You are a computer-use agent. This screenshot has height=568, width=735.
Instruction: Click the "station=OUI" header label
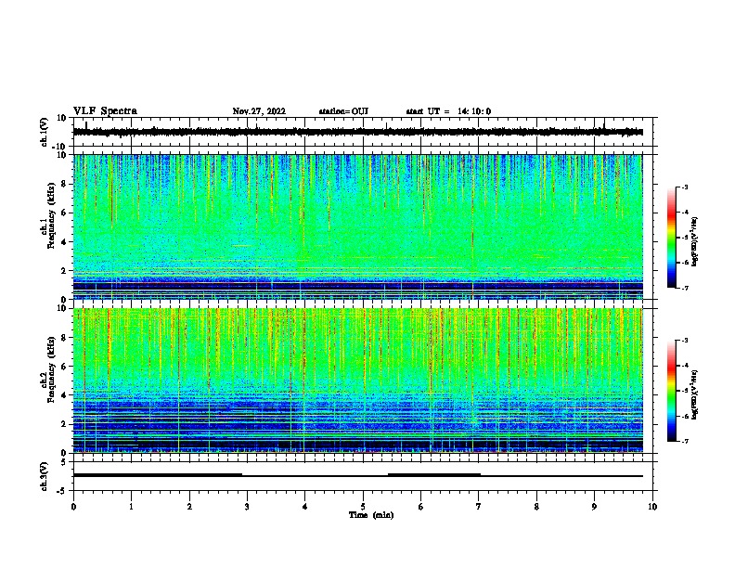(x=343, y=111)
